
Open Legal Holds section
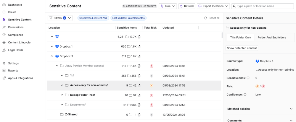coord(15,50)
